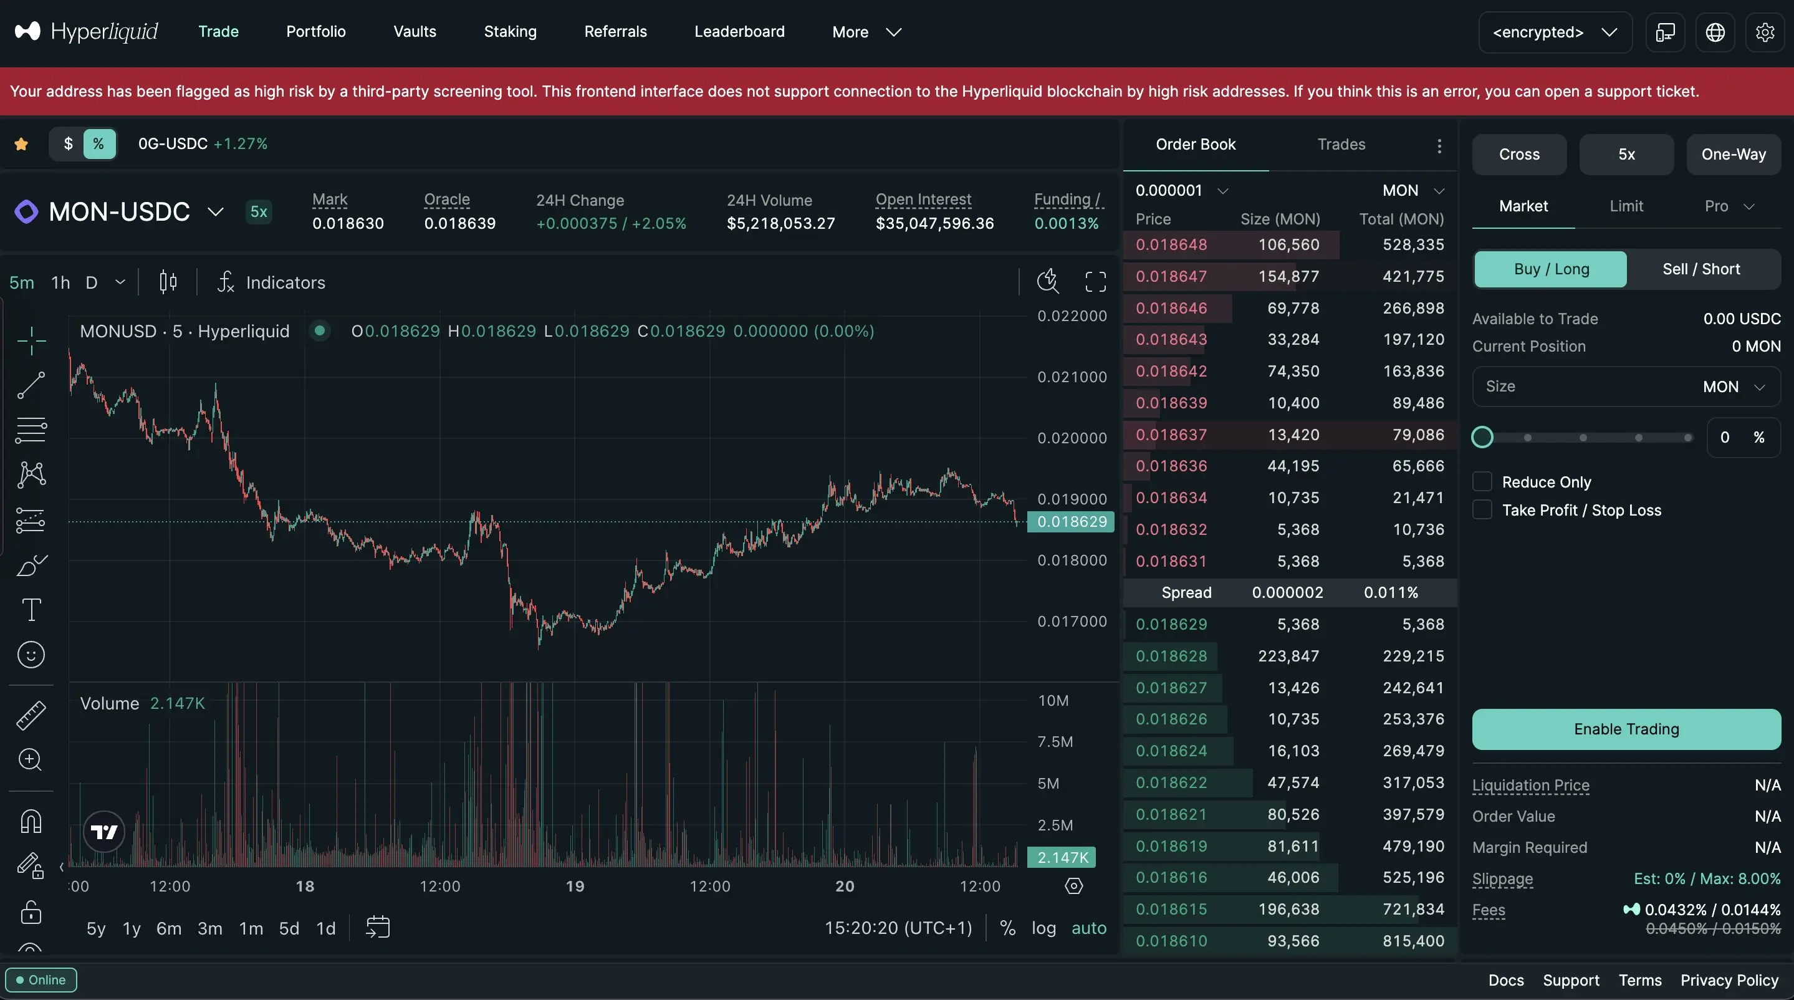Open the Portfolio page

315,32
